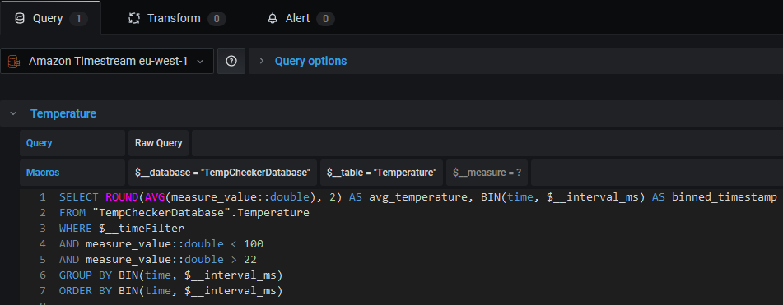The height and width of the screenshot is (305, 783).
Task: Click the GROUP BY BIN line
Action: pos(170,275)
